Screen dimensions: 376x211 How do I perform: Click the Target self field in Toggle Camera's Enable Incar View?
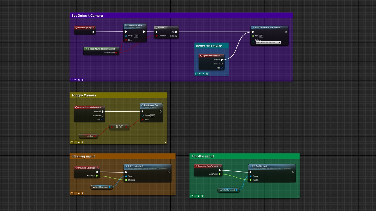152,115
